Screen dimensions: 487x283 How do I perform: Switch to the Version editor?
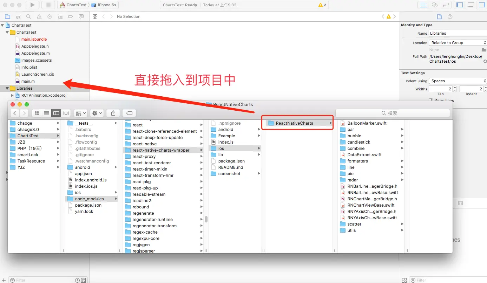(x=446, y=5)
